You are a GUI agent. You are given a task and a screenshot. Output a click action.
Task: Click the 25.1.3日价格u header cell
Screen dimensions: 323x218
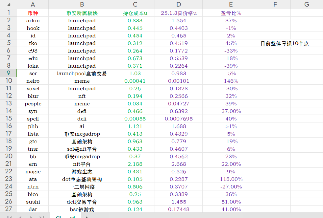tap(179, 13)
